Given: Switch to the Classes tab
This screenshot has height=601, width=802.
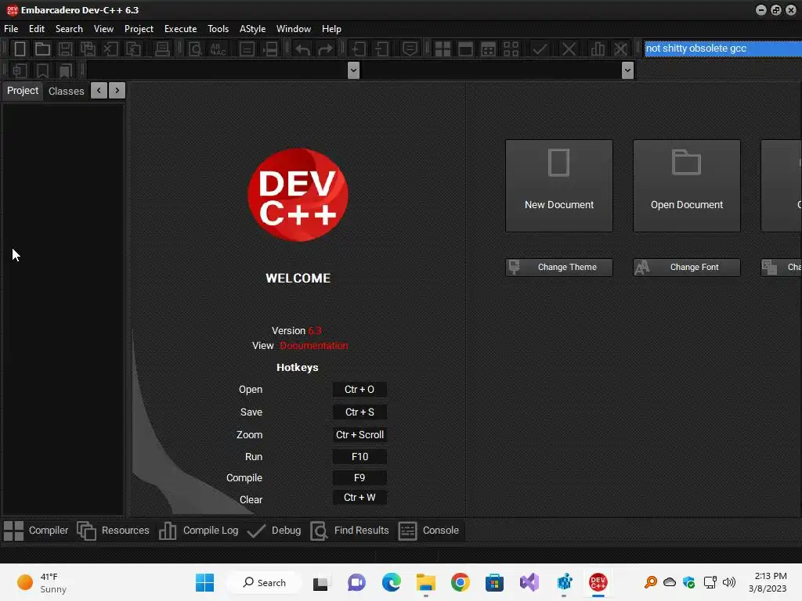Looking at the screenshot, I should (66, 91).
